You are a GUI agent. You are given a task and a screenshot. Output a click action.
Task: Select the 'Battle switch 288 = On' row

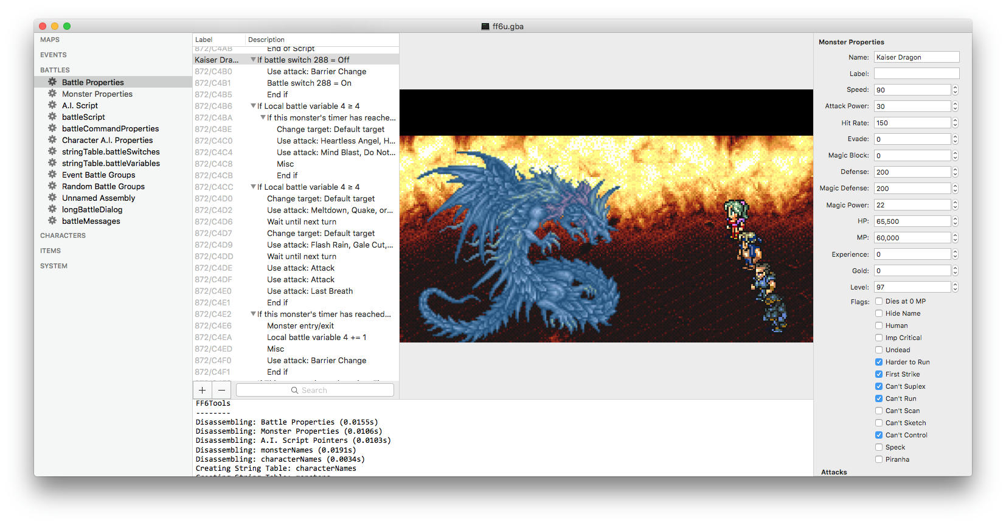(296, 83)
